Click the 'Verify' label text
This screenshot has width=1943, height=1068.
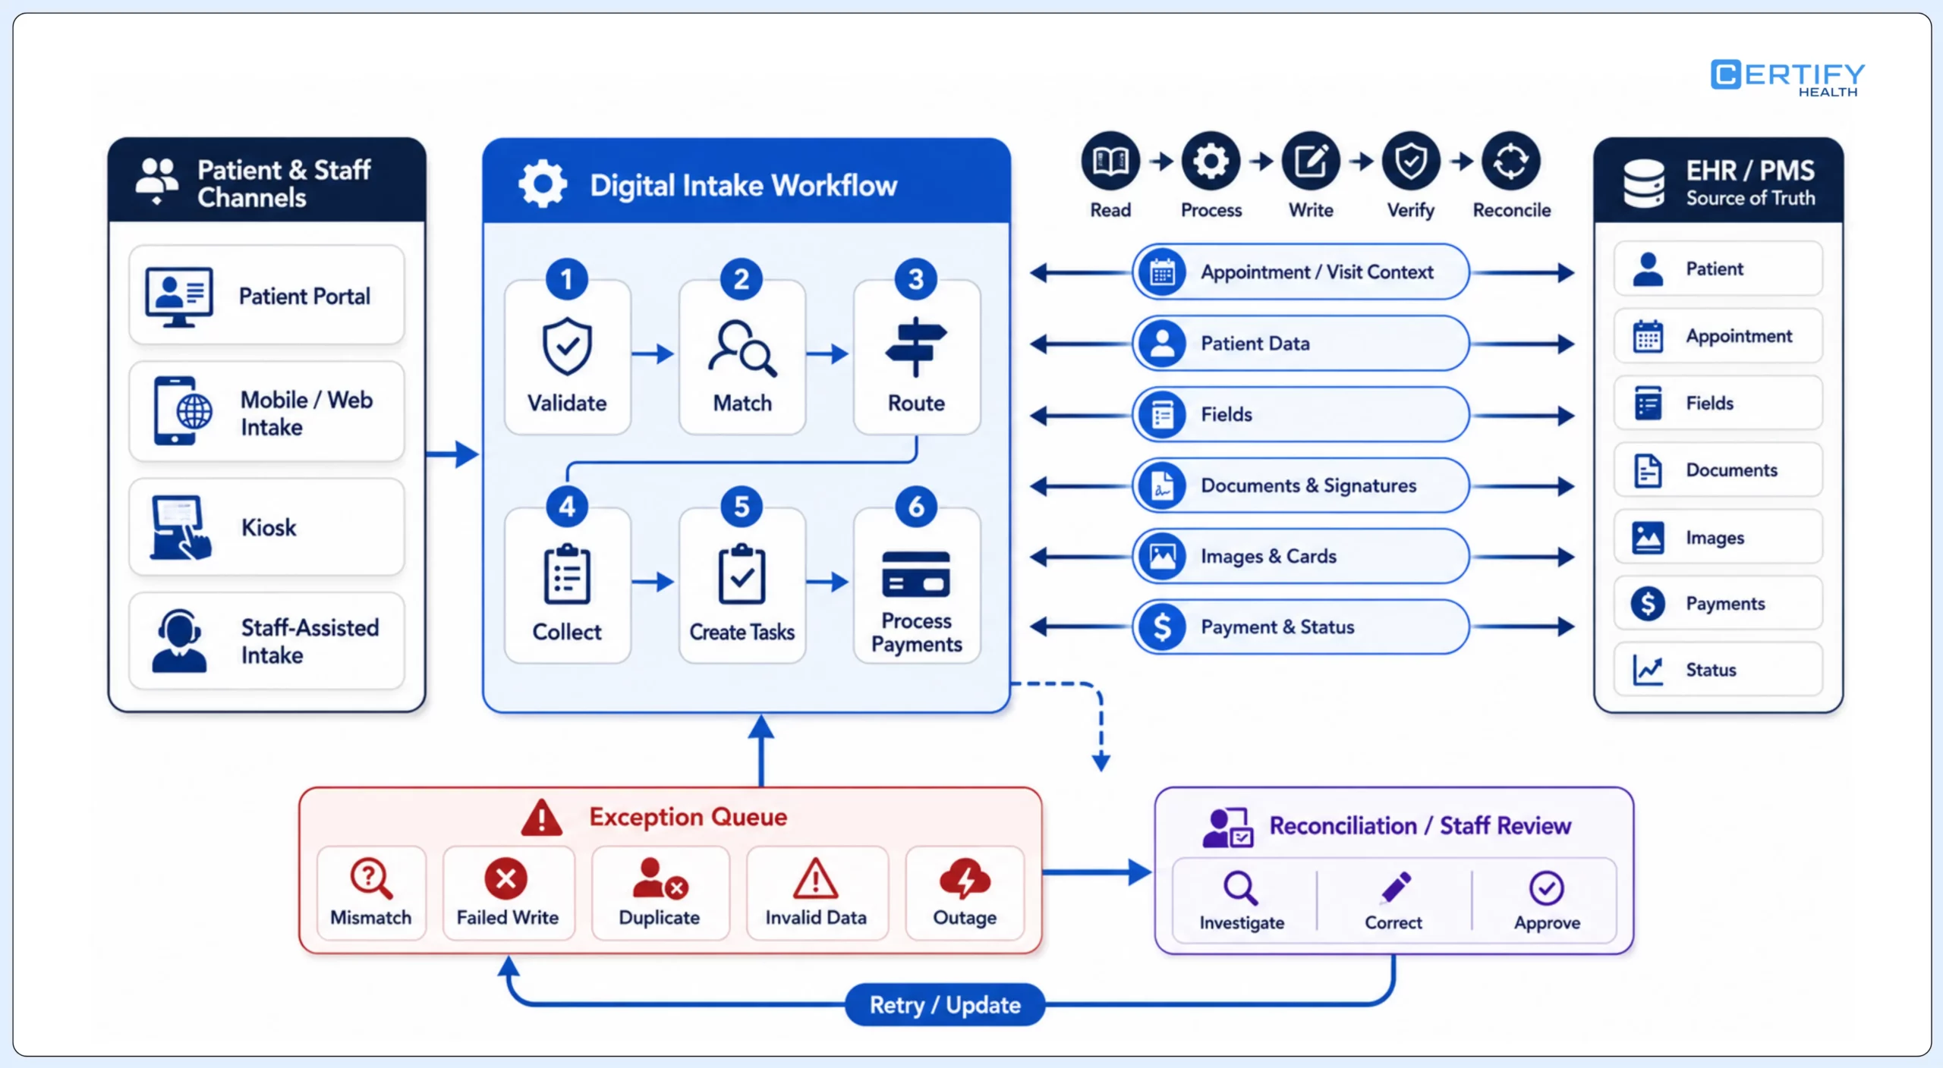click(1410, 210)
